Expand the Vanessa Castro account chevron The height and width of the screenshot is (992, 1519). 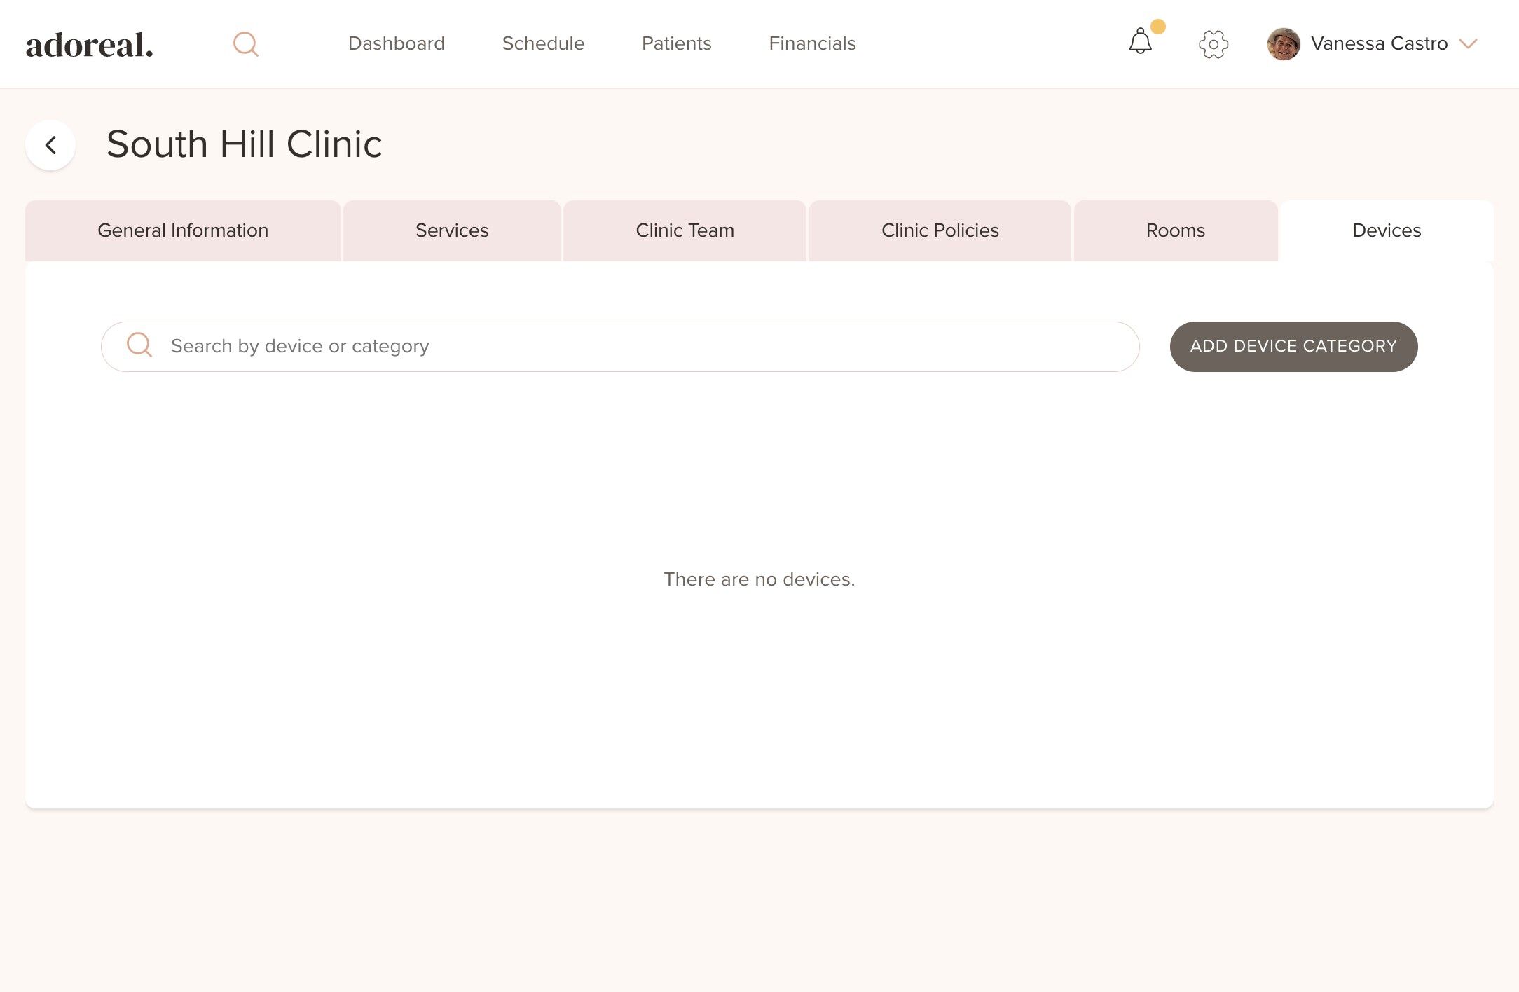point(1468,44)
